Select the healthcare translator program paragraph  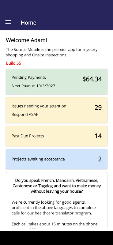pyautogui.click(x=54, y=208)
